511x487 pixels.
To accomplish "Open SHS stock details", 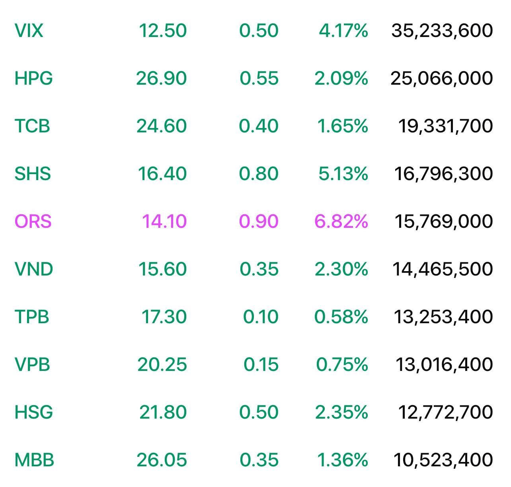I will pyautogui.click(x=33, y=174).
